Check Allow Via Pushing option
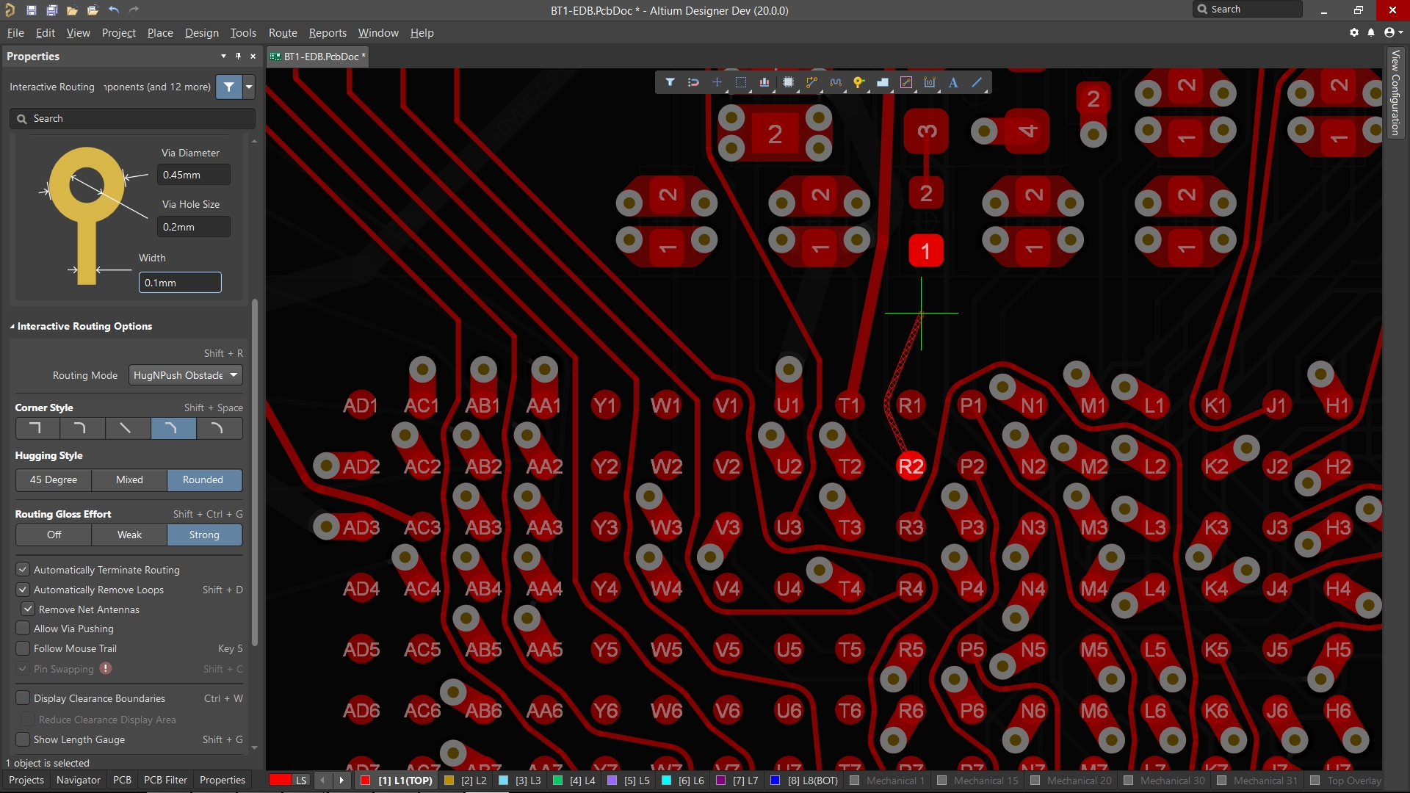The width and height of the screenshot is (1410, 793). [x=22, y=628]
